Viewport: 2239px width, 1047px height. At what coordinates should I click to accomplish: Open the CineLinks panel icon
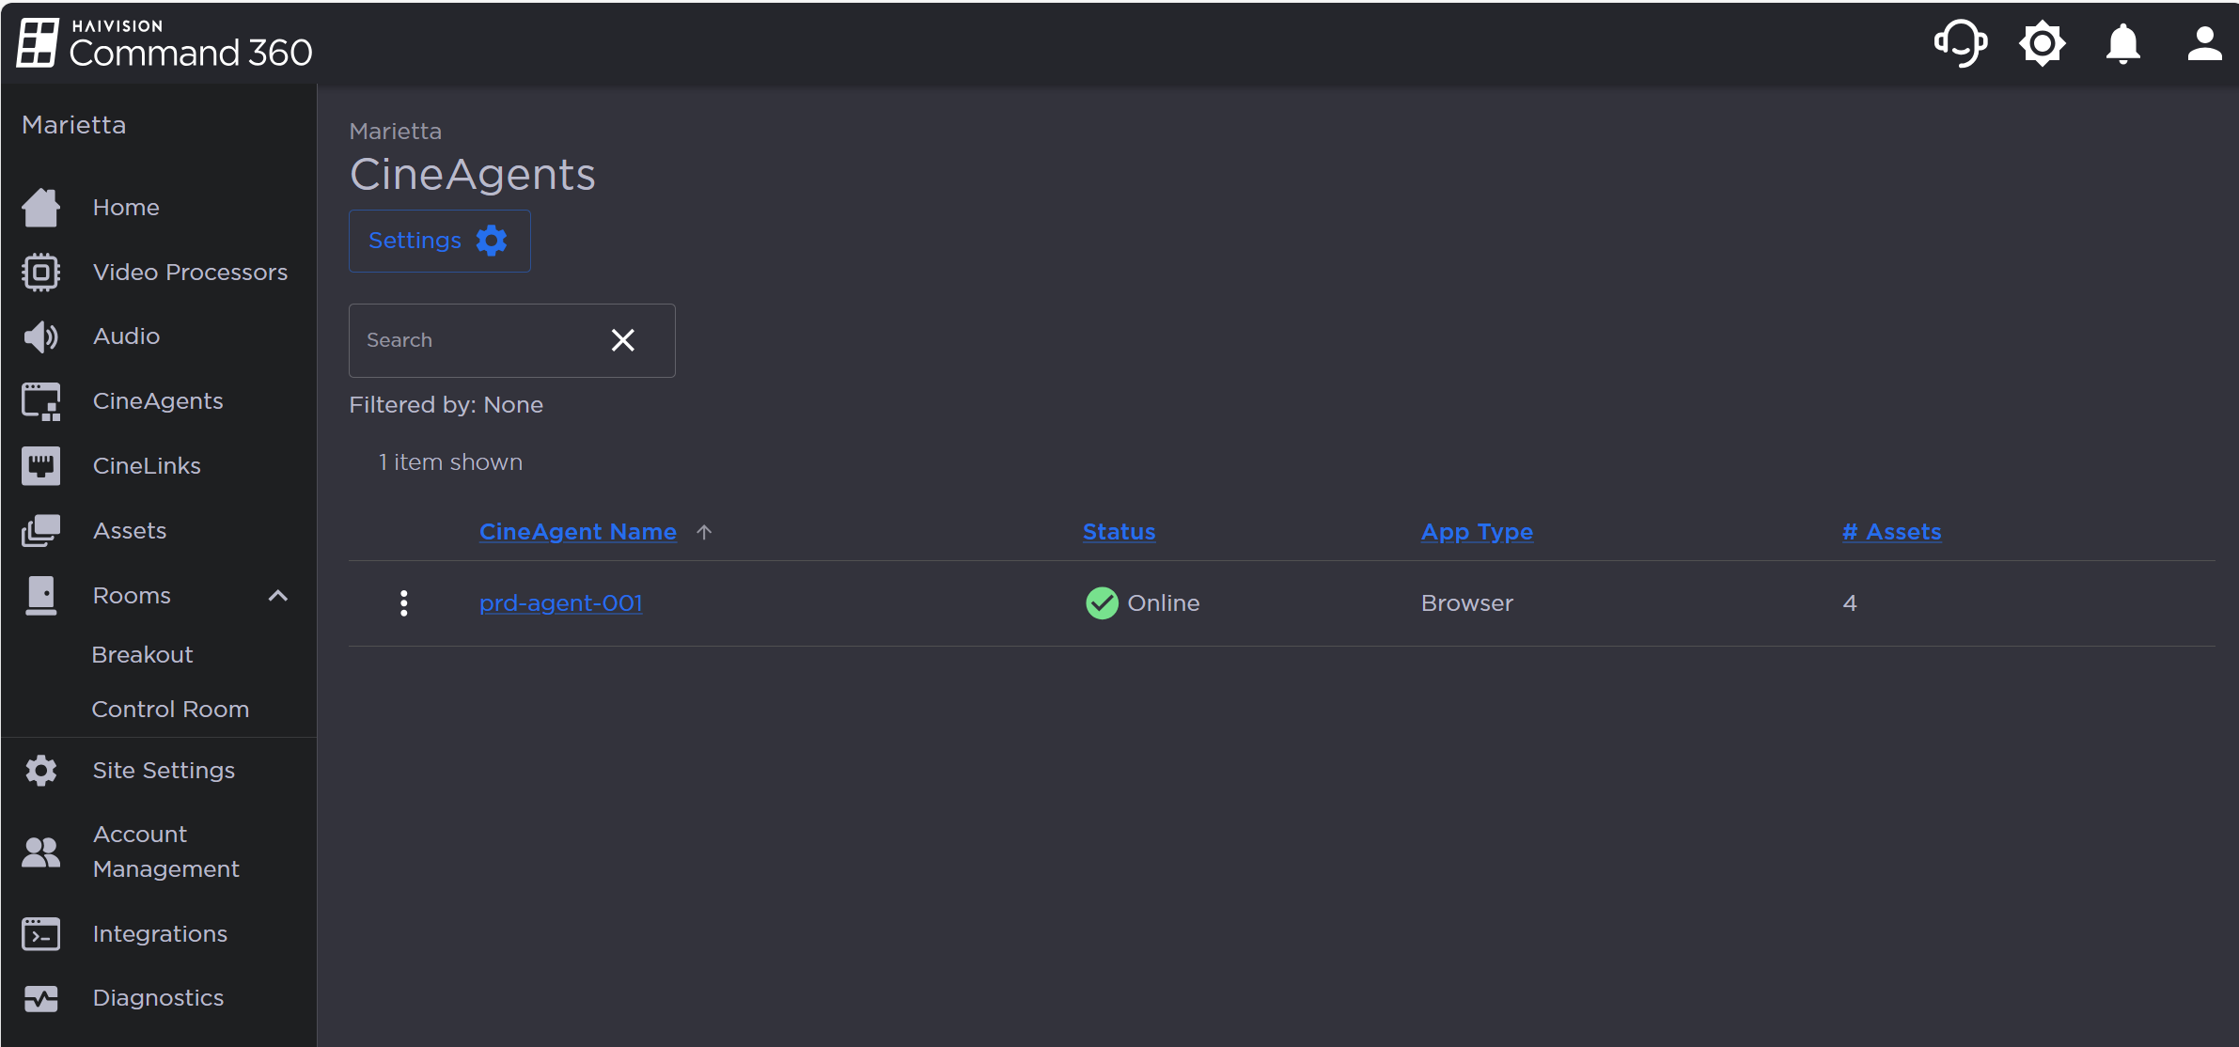point(40,464)
